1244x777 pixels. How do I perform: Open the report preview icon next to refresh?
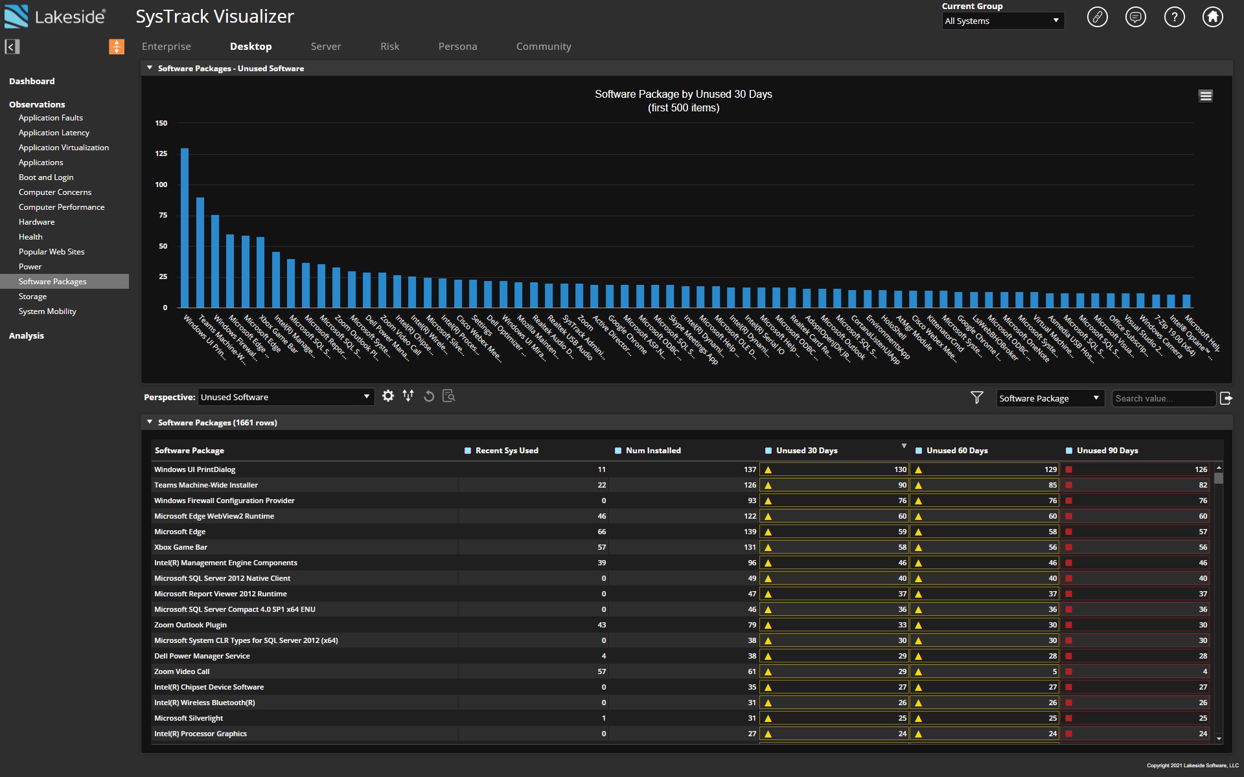448,396
